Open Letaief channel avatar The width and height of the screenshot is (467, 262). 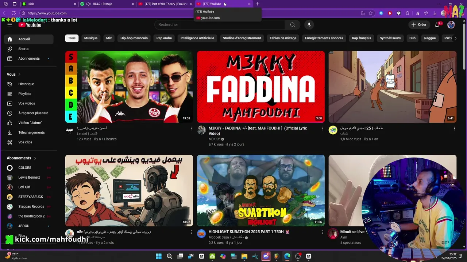pyautogui.click(x=69, y=130)
